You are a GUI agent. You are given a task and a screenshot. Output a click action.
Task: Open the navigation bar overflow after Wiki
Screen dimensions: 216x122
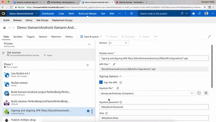120,14
